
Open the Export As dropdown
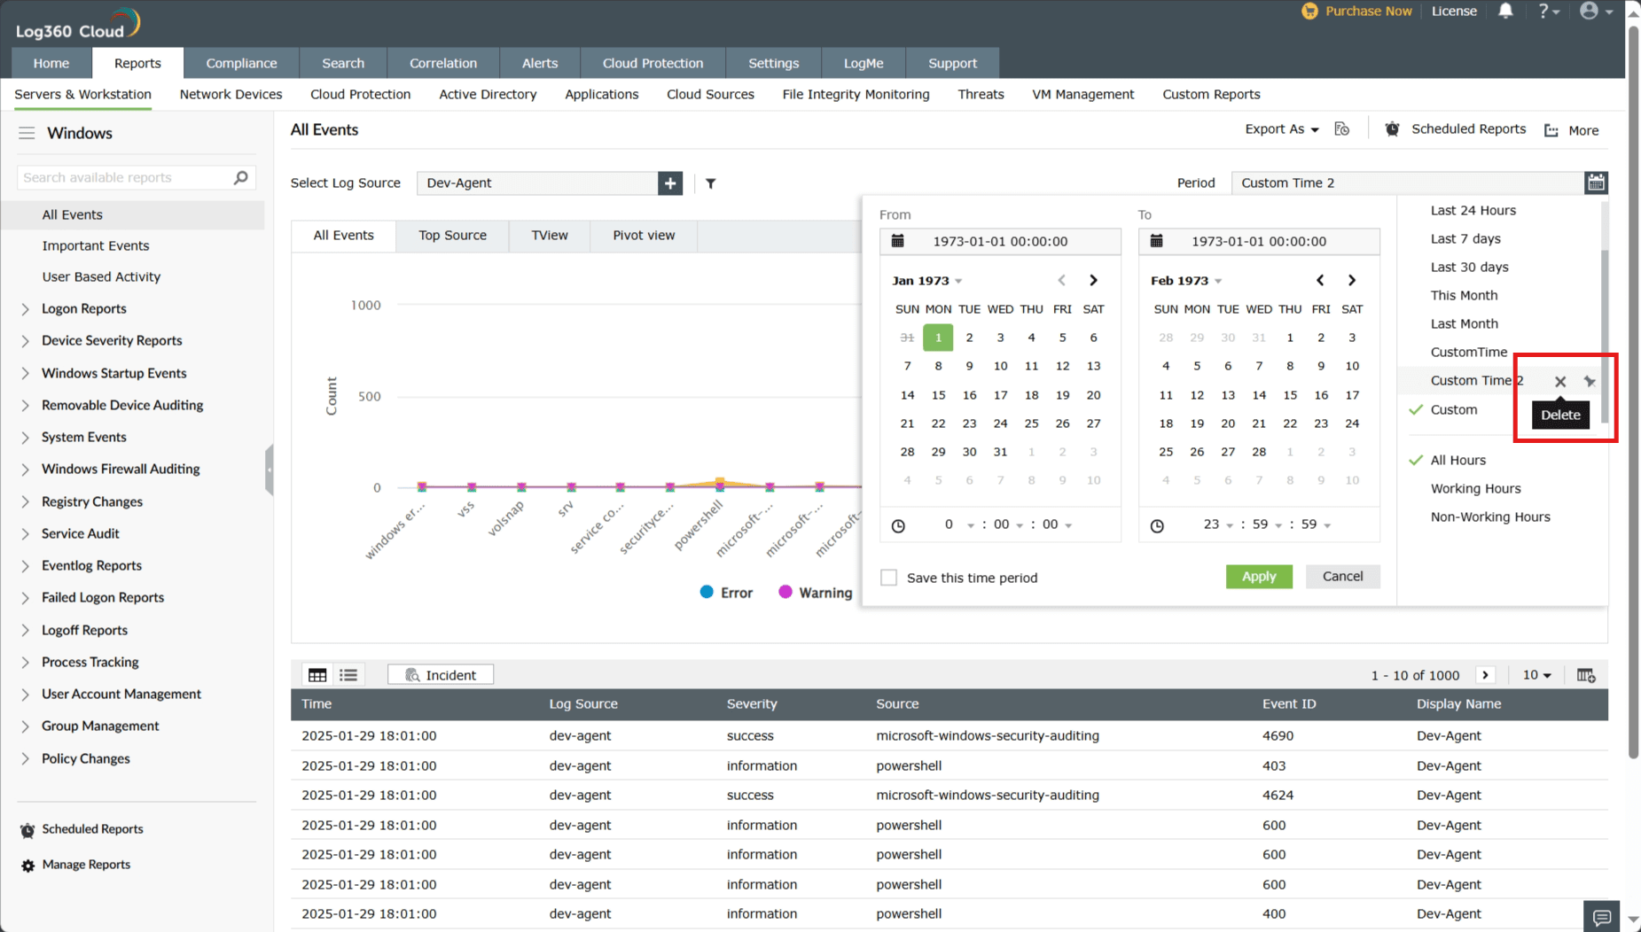pos(1281,129)
